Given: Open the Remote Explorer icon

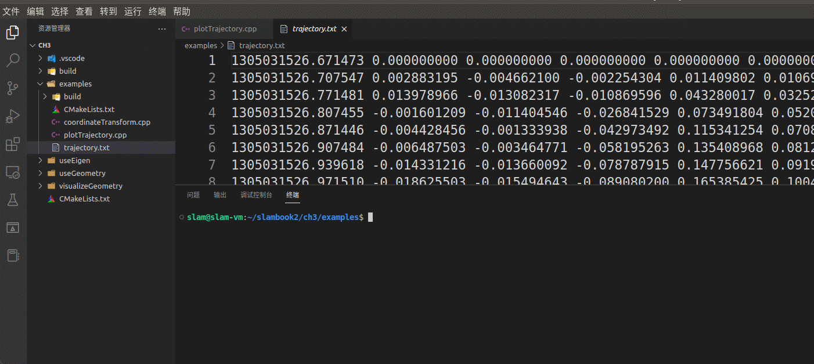Looking at the screenshot, I should coord(12,172).
